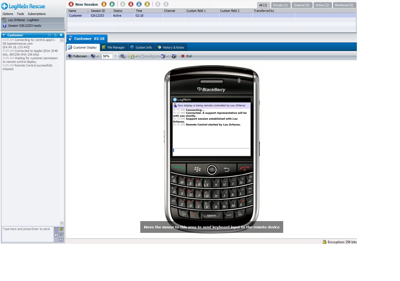
Task: Transfer the session to another technician
Action: 147,4
